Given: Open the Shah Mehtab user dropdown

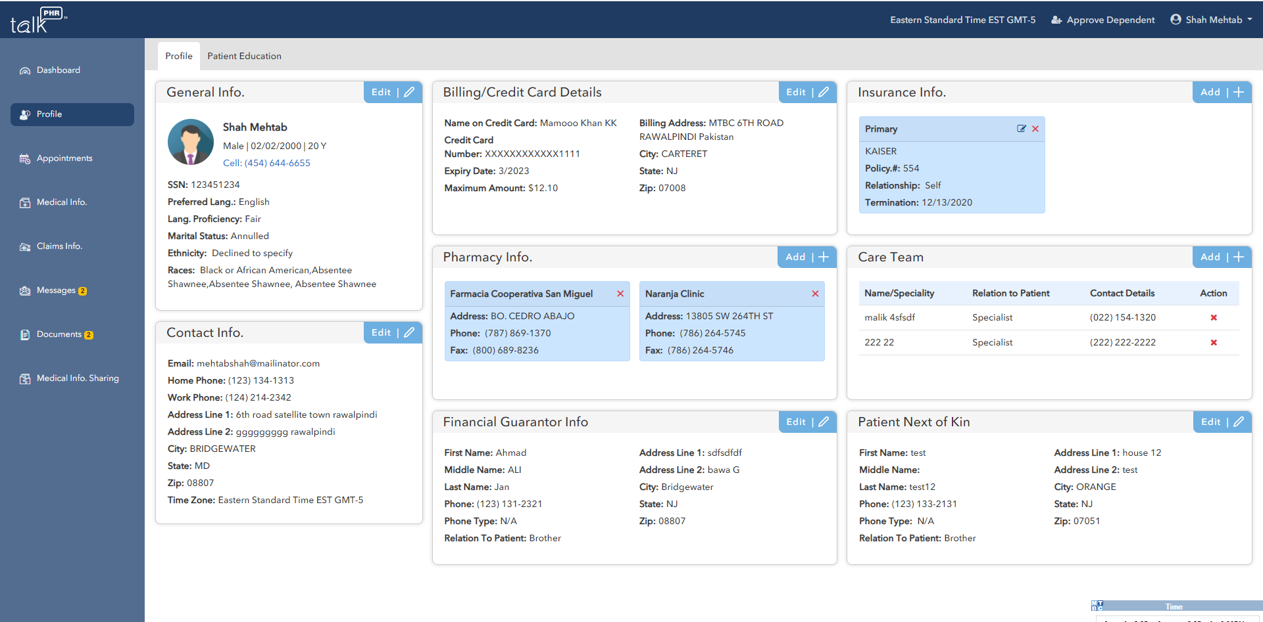Looking at the screenshot, I should click(x=1212, y=20).
